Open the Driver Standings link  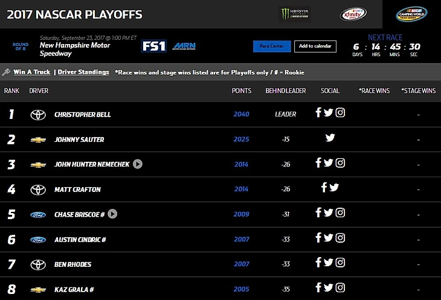coord(83,72)
